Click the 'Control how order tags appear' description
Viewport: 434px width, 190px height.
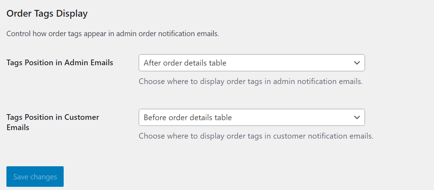tap(112, 34)
